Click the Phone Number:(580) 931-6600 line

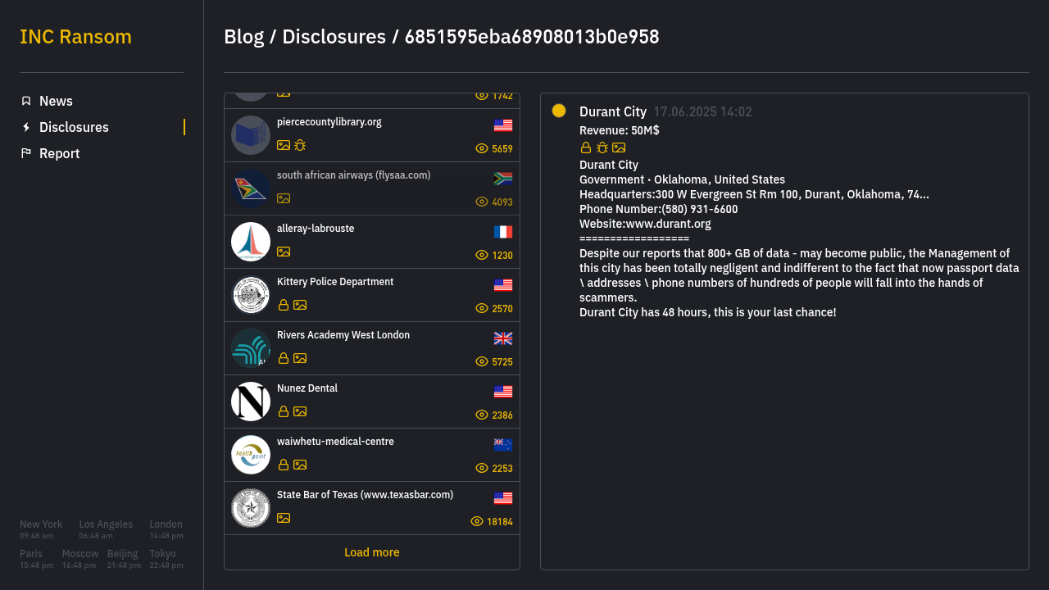click(x=658, y=209)
